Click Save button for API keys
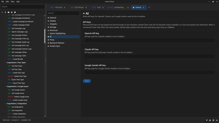219x123 pixels. pos(87,81)
